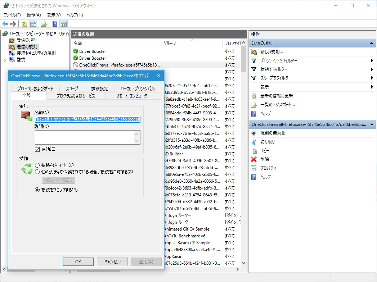Switch to リモート コンピューター tab
This screenshot has height=282, width=377.
[133, 96]
